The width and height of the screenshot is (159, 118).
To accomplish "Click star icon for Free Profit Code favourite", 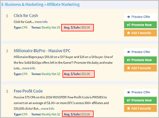I will [x=129, y=109].
